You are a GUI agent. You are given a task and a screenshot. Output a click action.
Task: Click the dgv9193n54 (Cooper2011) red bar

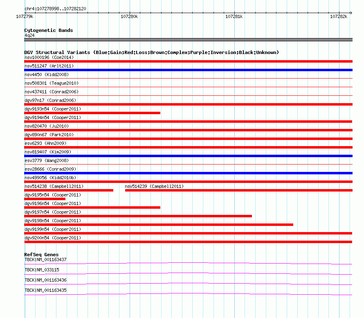[92, 113]
